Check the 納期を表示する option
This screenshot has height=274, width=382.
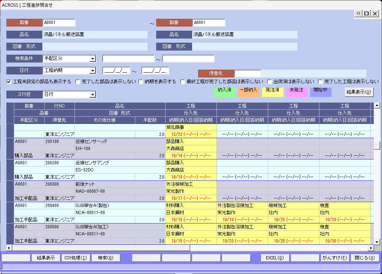click(x=141, y=82)
